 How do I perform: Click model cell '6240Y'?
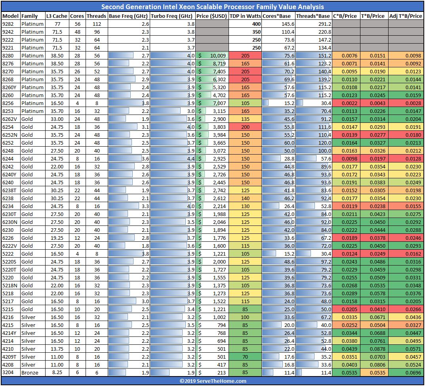pos(11,174)
